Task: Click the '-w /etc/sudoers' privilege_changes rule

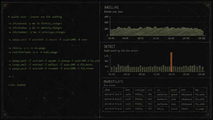Action: pos(37,32)
